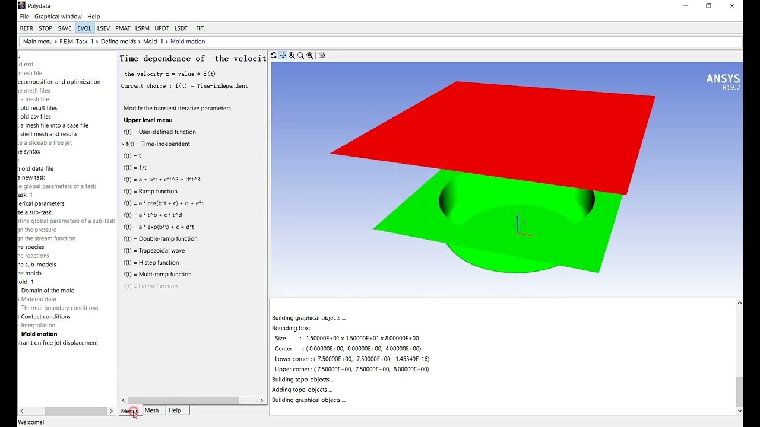Toggle the EVOL toolbar button
The height and width of the screenshot is (427, 760).
point(84,28)
